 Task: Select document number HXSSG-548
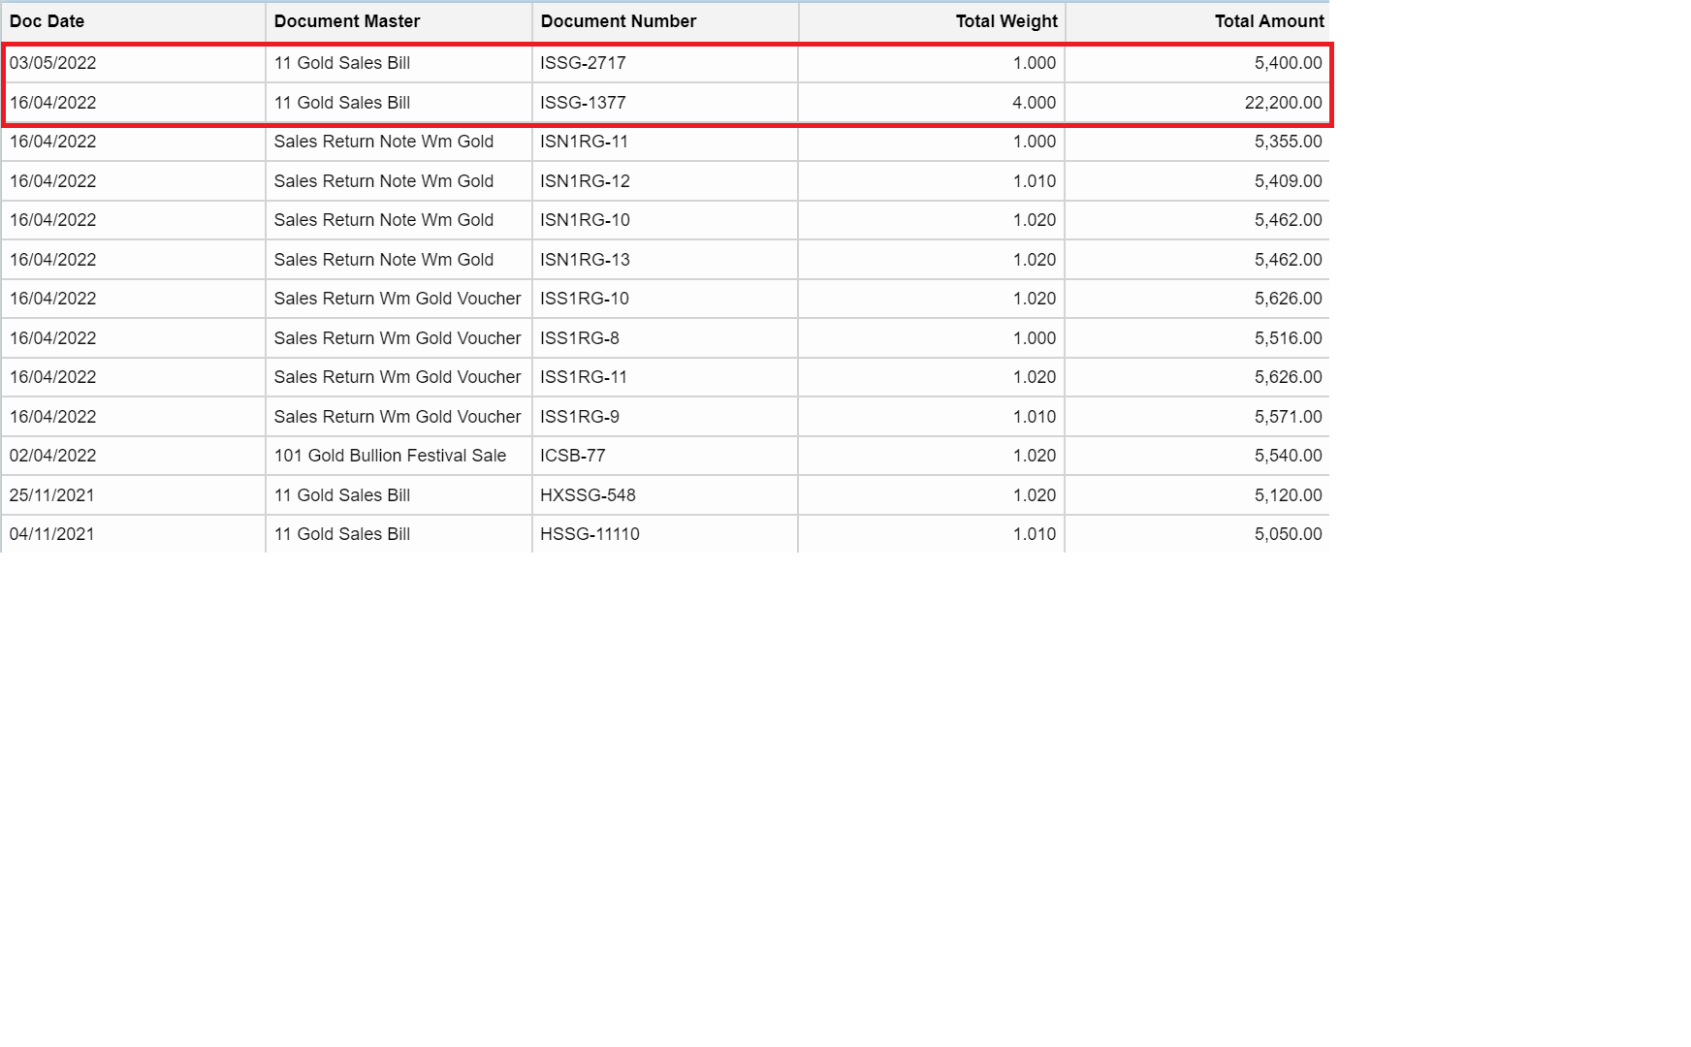(x=588, y=495)
